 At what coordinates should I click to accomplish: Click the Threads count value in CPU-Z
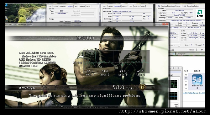click(x=203, y=45)
